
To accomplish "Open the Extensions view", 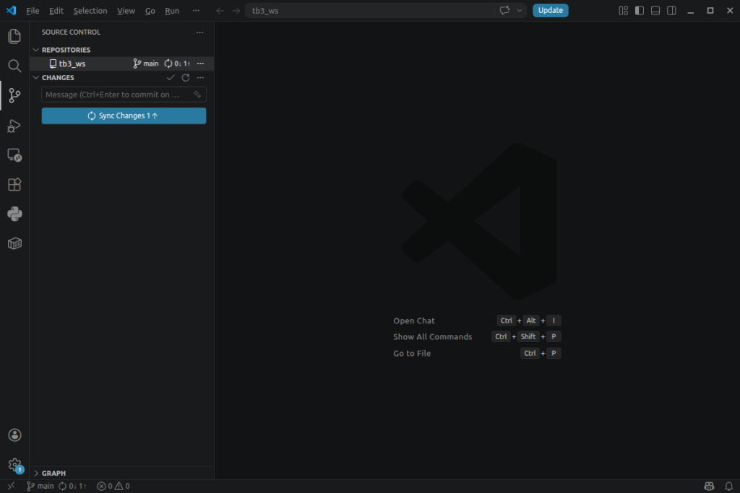I will tap(14, 184).
